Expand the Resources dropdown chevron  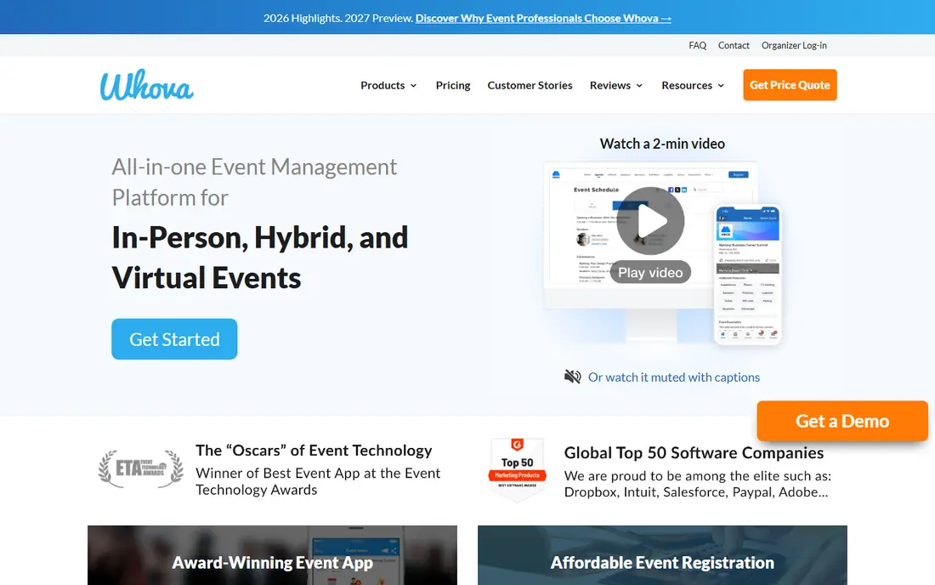pyautogui.click(x=721, y=86)
